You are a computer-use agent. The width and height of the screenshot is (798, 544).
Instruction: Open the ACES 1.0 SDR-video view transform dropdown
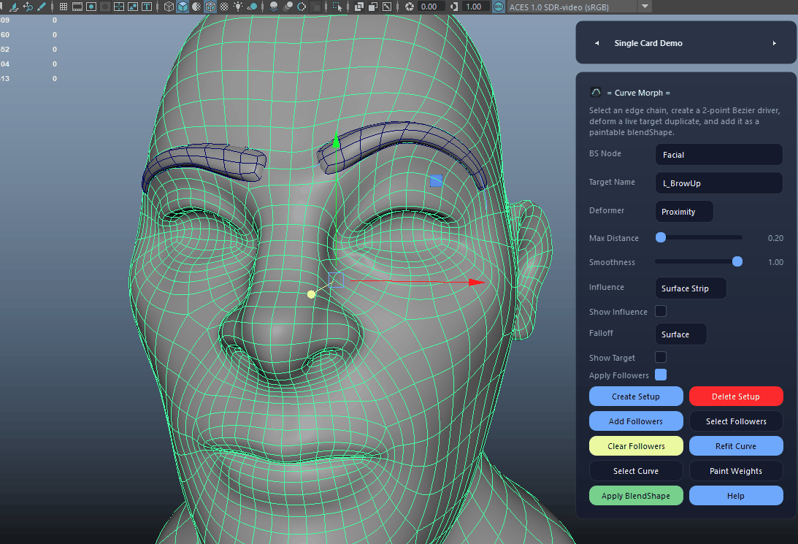point(572,7)
